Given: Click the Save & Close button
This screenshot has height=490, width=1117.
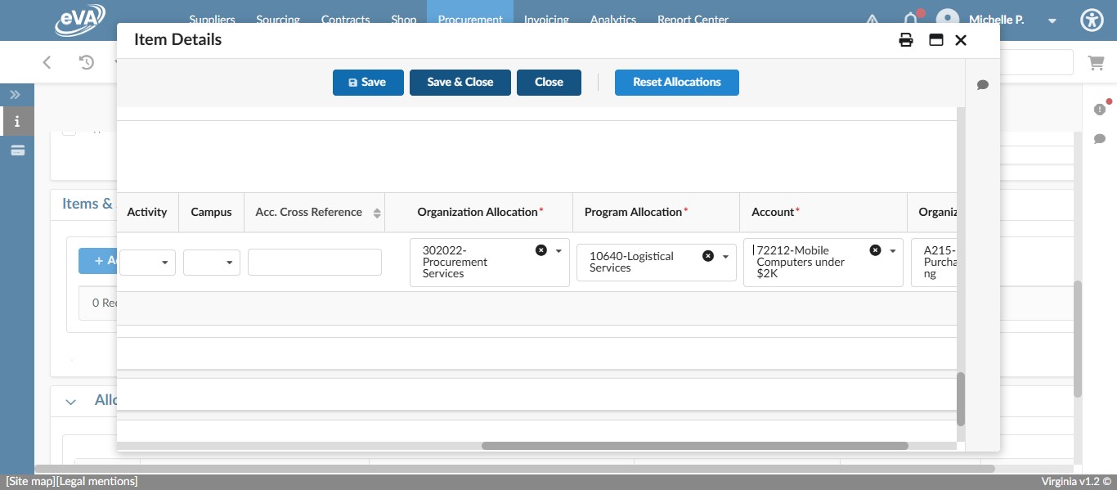Looking at the screenshot, I should 460,82.
